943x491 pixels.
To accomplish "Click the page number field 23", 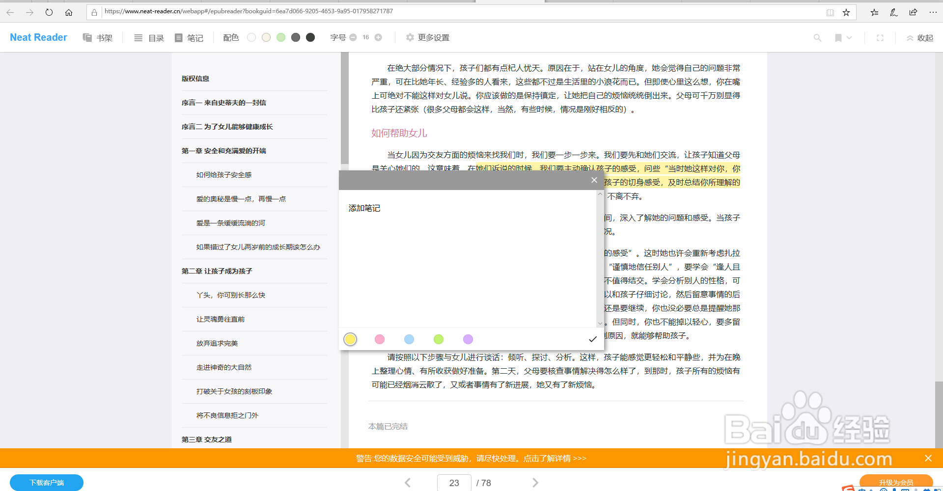I will pos(454,483).
